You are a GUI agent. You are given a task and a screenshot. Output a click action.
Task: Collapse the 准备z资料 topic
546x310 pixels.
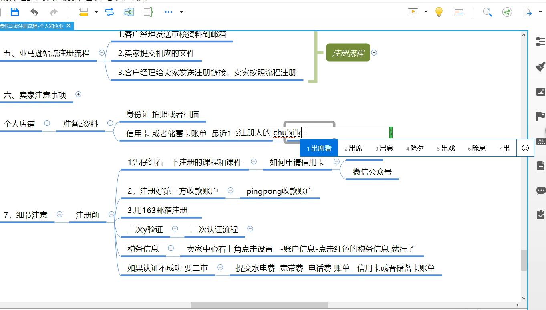coord(110,123)
